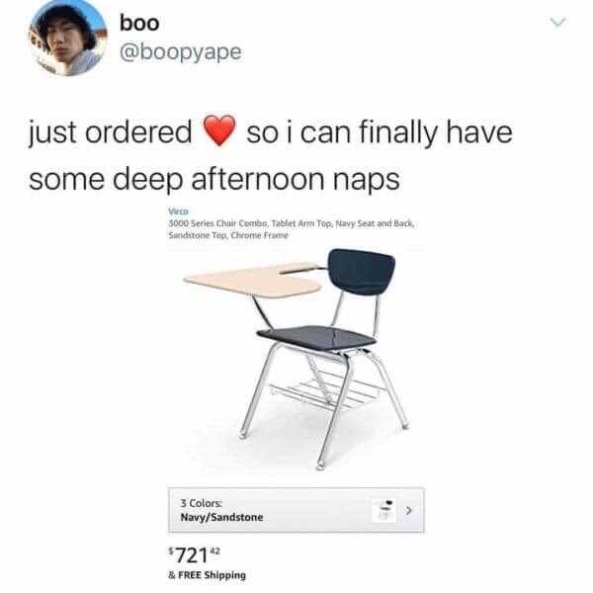The height and width of the screenshot is (593, 593).
Task: Click the wire book basket under seat
Action: click(x=325, y=391)
